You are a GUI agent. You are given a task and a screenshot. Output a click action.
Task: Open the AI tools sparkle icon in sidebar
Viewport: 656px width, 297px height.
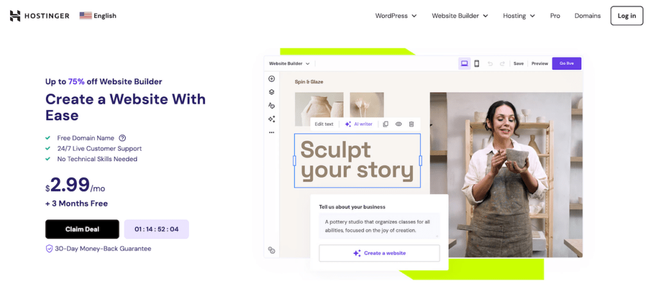(x=272, y=119)
